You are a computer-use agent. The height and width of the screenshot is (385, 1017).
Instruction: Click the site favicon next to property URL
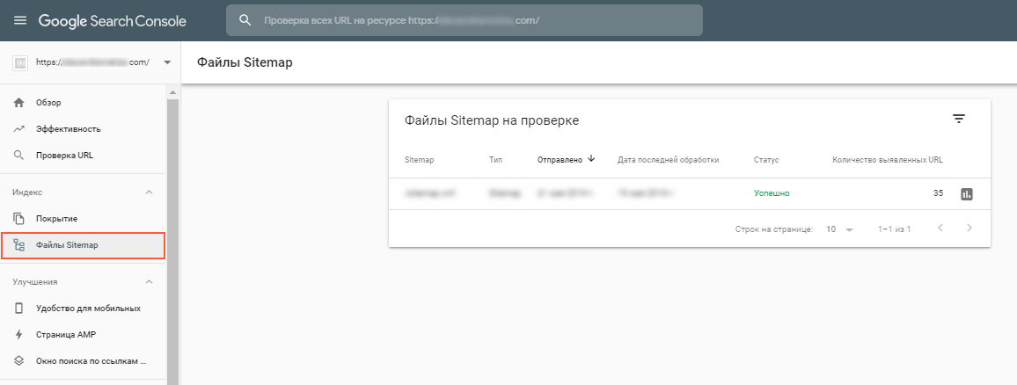[20, 63]
